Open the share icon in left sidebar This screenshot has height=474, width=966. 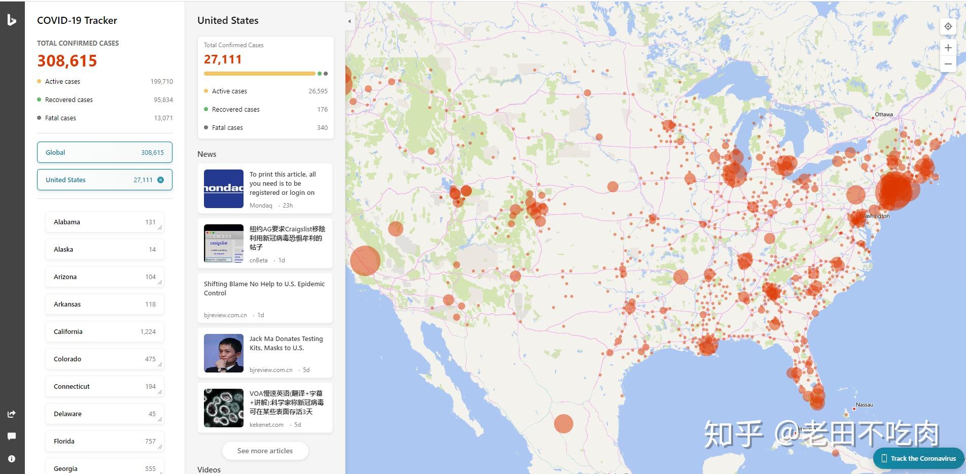(x=12, y=414)
